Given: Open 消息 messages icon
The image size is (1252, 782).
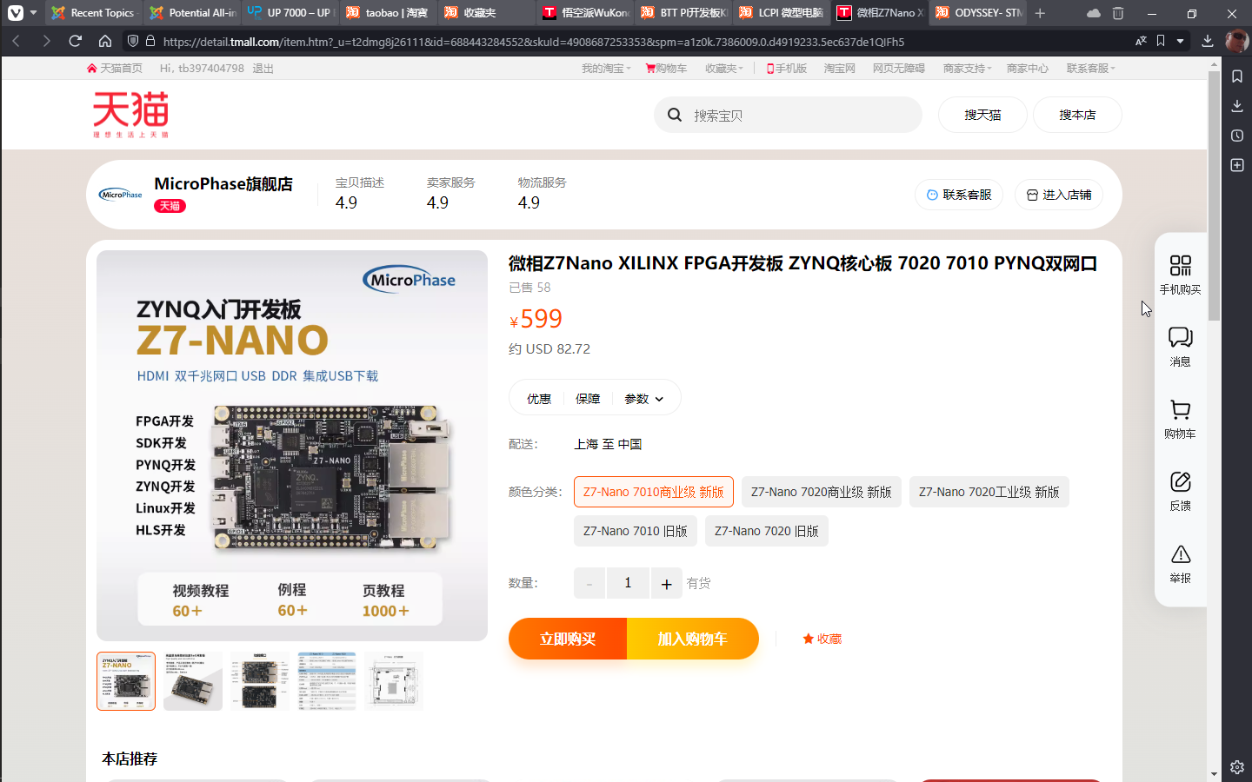Looking at the screenshot, I should pyautogui.click(x=1180, y=337).
